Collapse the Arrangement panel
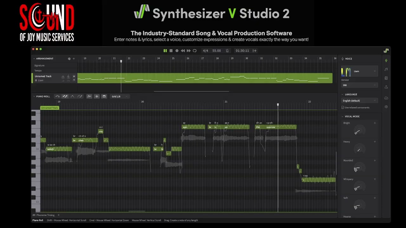 tap(34, 59)
